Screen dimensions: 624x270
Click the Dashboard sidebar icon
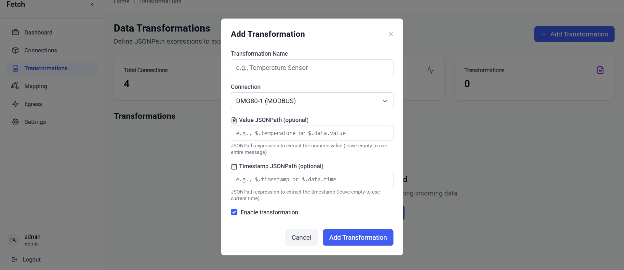click(x=15, y=32)
